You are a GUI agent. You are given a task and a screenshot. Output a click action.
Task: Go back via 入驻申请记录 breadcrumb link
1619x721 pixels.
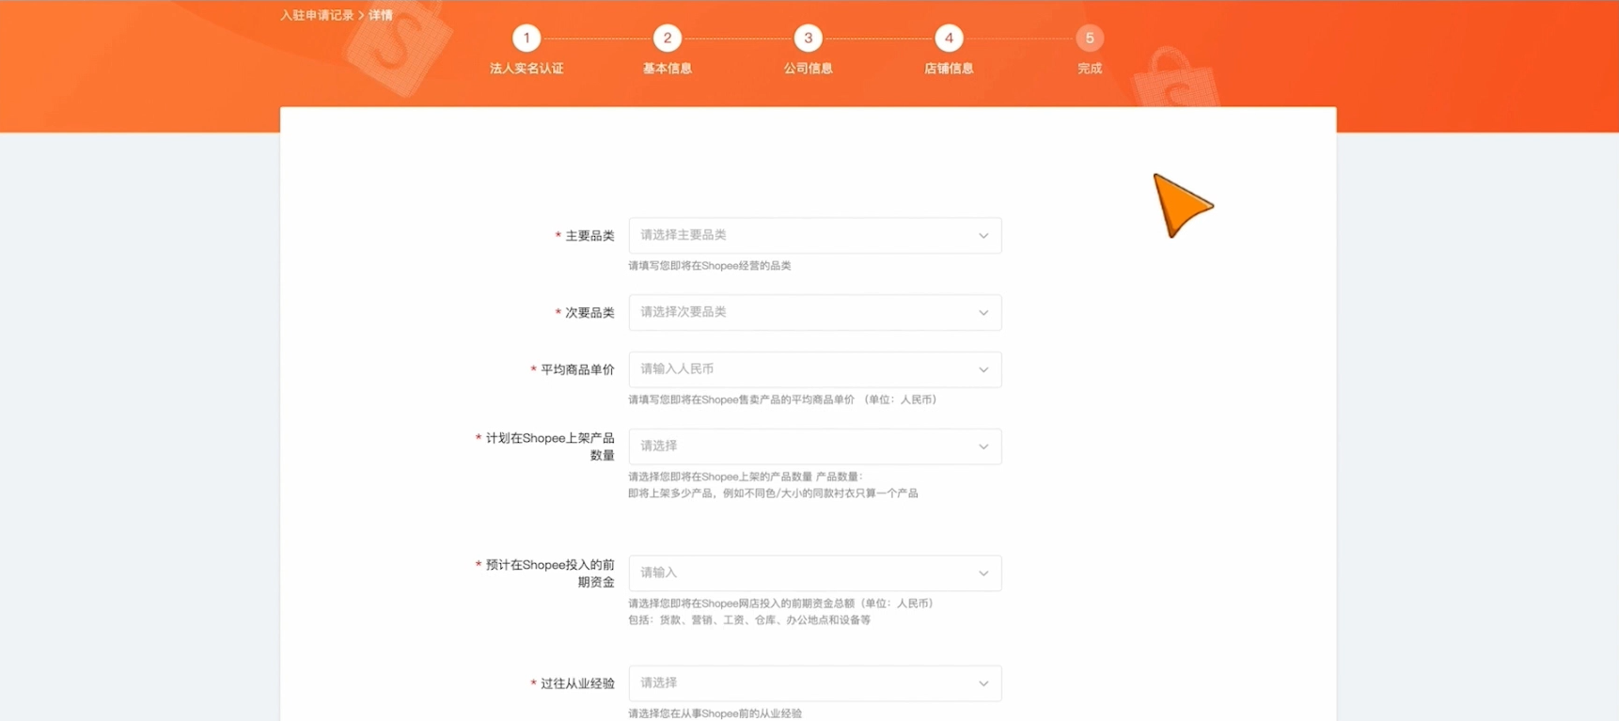317,15
